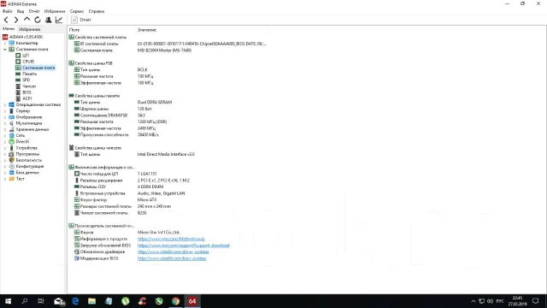Open Microsoft Edge from the taskbar
The image size is (547, 308).
coord(75,301)
